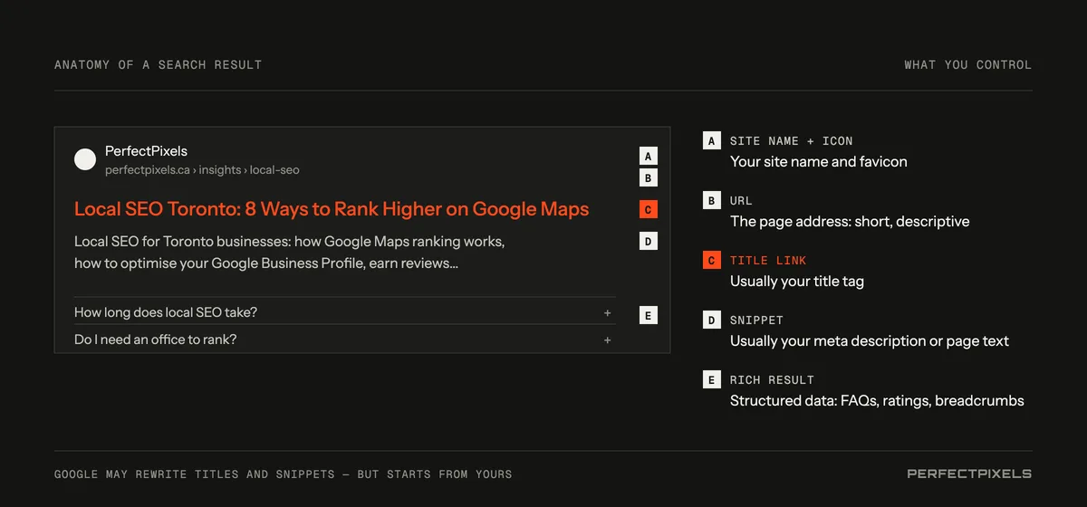Open the Local SEO Toronto title link

(x=332, y=209)
